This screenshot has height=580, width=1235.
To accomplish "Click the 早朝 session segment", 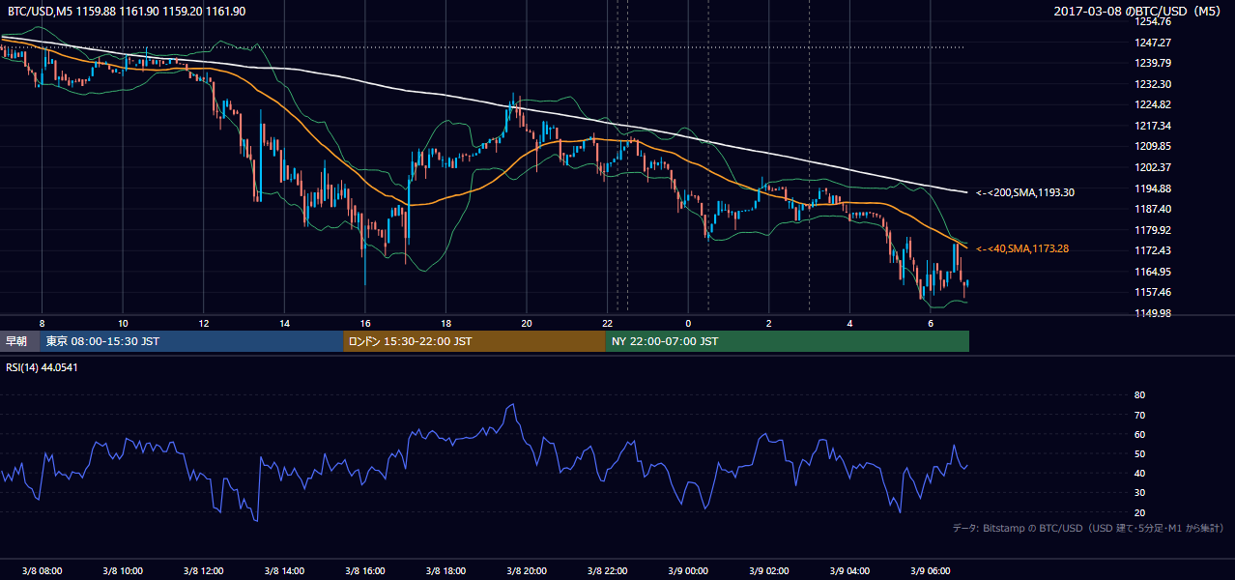I will coord(19,341).
